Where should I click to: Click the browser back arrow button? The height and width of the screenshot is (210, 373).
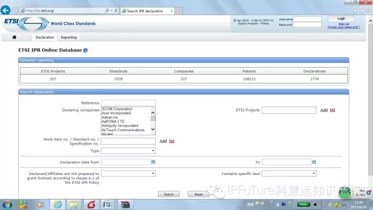tap(5, 10)
